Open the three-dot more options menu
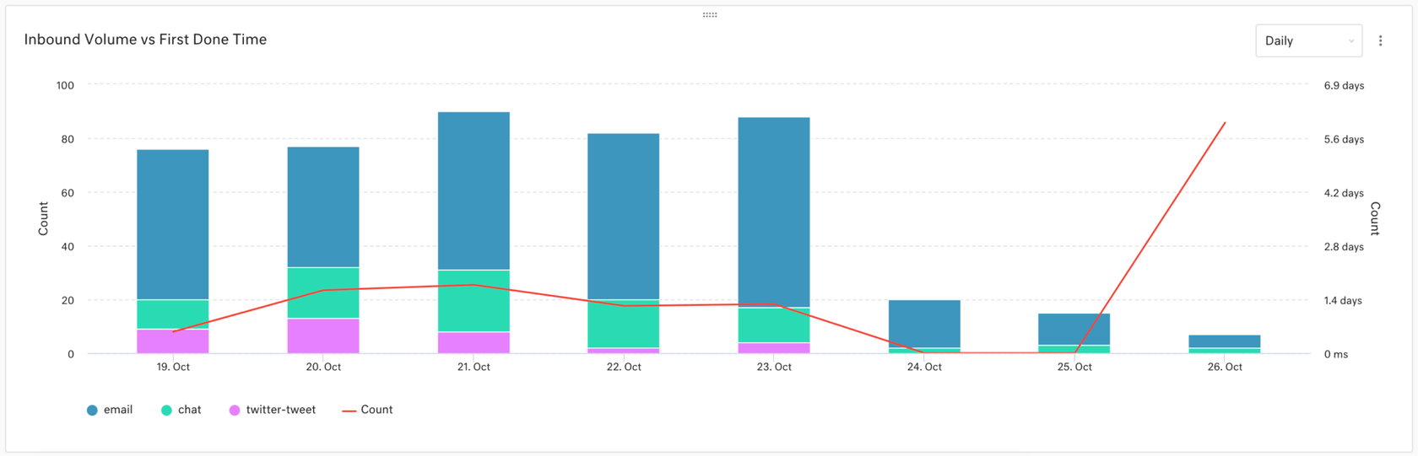Screen dimensions: 1418x456 [x=1380, y=40]
